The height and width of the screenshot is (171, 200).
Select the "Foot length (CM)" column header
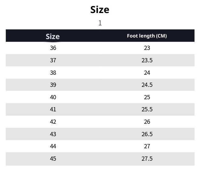(147, 36)
